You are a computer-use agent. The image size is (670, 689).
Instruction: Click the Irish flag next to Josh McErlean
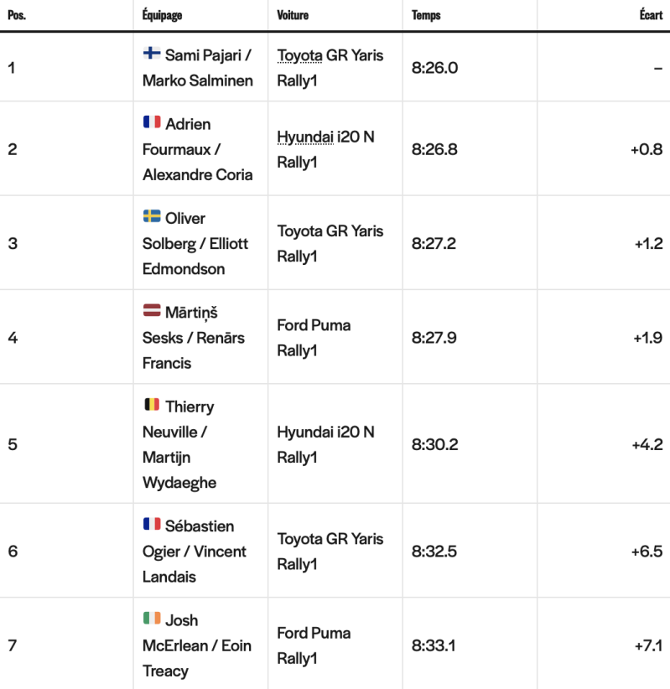[x=152, y=619]
